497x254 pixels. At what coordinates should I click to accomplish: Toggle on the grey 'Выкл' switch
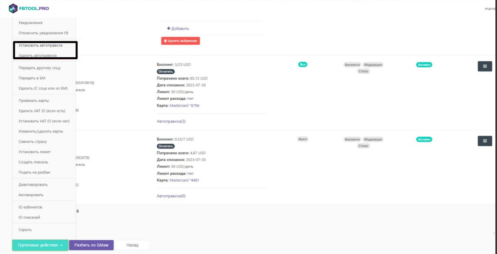pos(303,139)
